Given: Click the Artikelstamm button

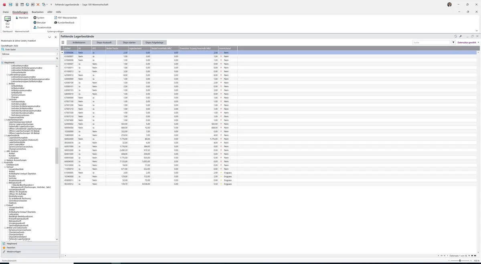Looking at the screenshot, I should pyautogui.click(x=79, y=42).
